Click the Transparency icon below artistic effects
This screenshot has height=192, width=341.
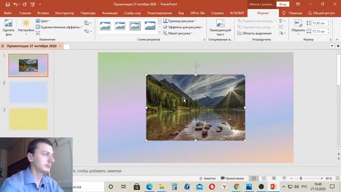click(x=38, y=33)
